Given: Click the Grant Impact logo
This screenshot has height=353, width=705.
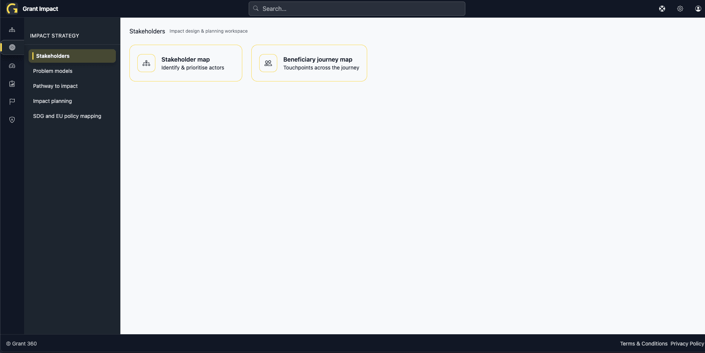Looking at the screenshot, I should click(x=12, y=9).
